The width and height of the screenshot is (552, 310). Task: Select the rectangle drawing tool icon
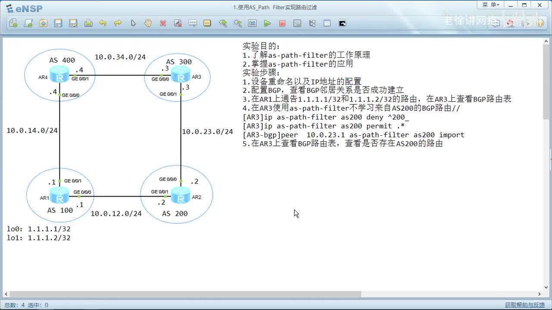point(207,23)
